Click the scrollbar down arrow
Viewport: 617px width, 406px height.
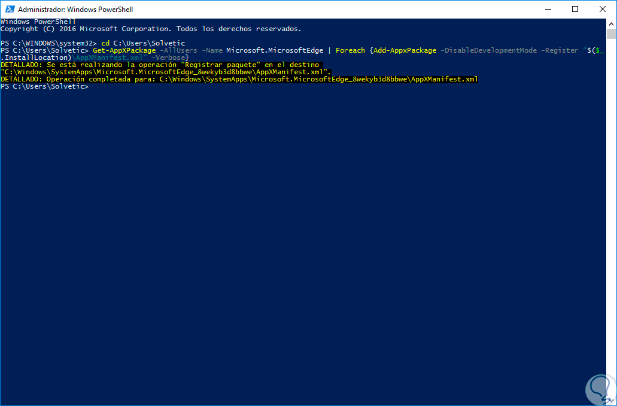tap(611, 401)
